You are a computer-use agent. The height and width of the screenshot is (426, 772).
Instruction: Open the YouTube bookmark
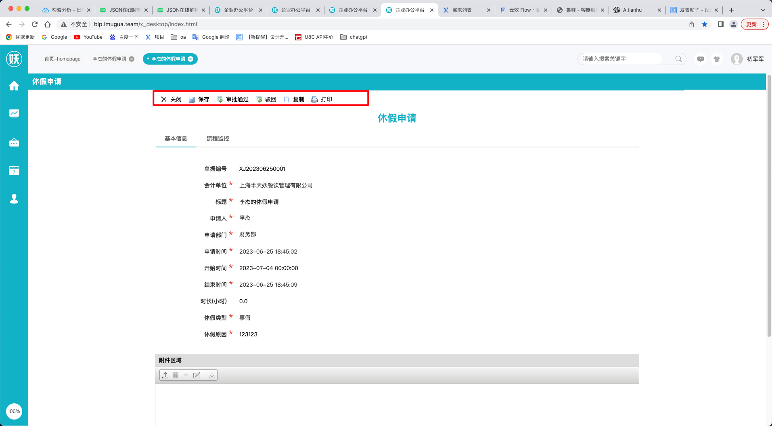pos(88,37)
